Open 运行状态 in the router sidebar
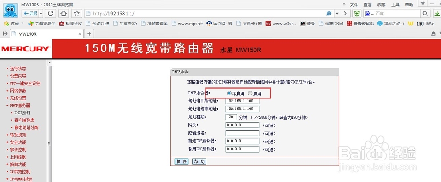 pyautogui.click(x=18, y=69)
